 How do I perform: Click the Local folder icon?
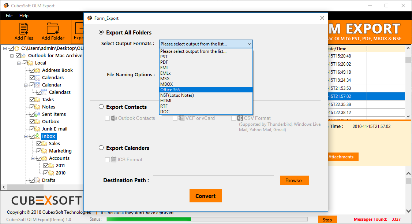point(30,63)
